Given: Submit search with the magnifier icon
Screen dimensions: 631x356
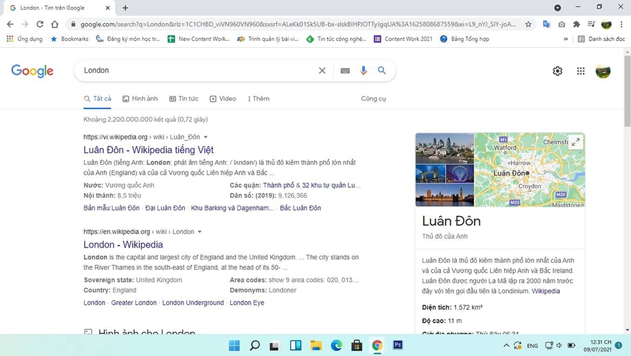Looking at the screenshot, I should (382, 70).
